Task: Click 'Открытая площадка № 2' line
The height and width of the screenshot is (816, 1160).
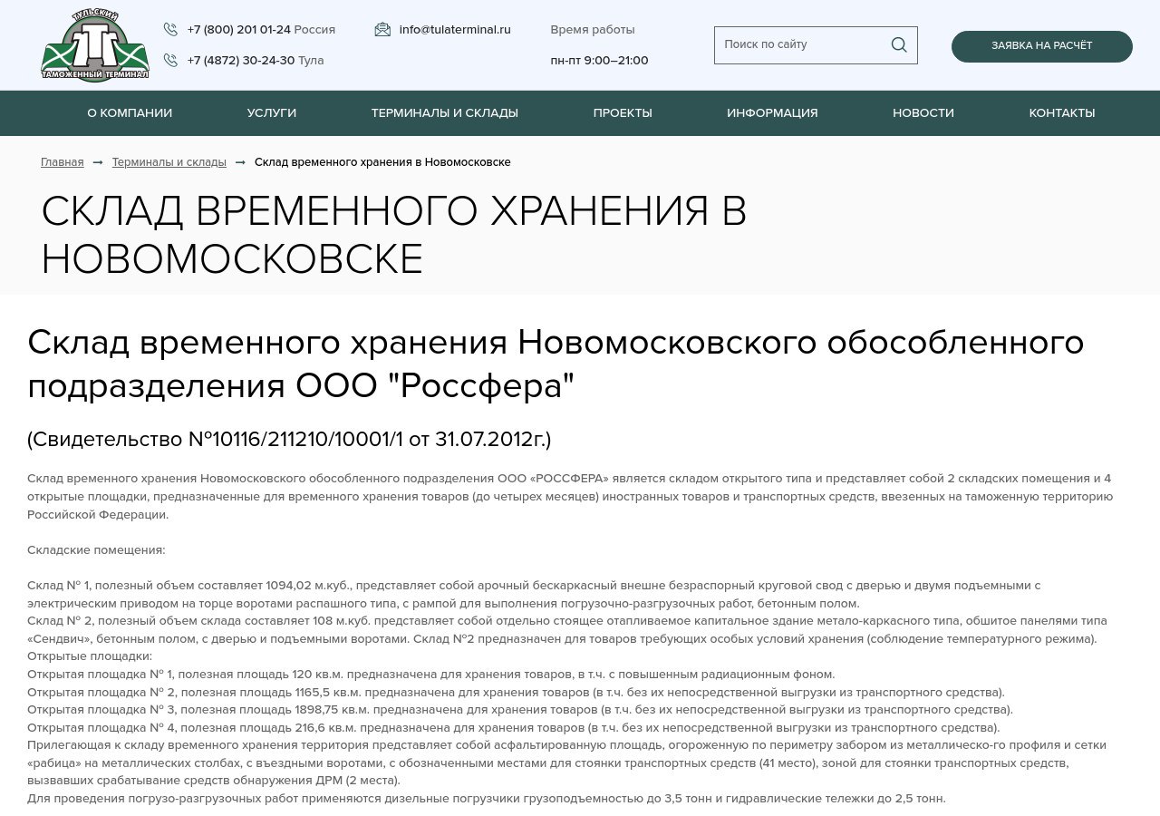Action: (516, 692)
